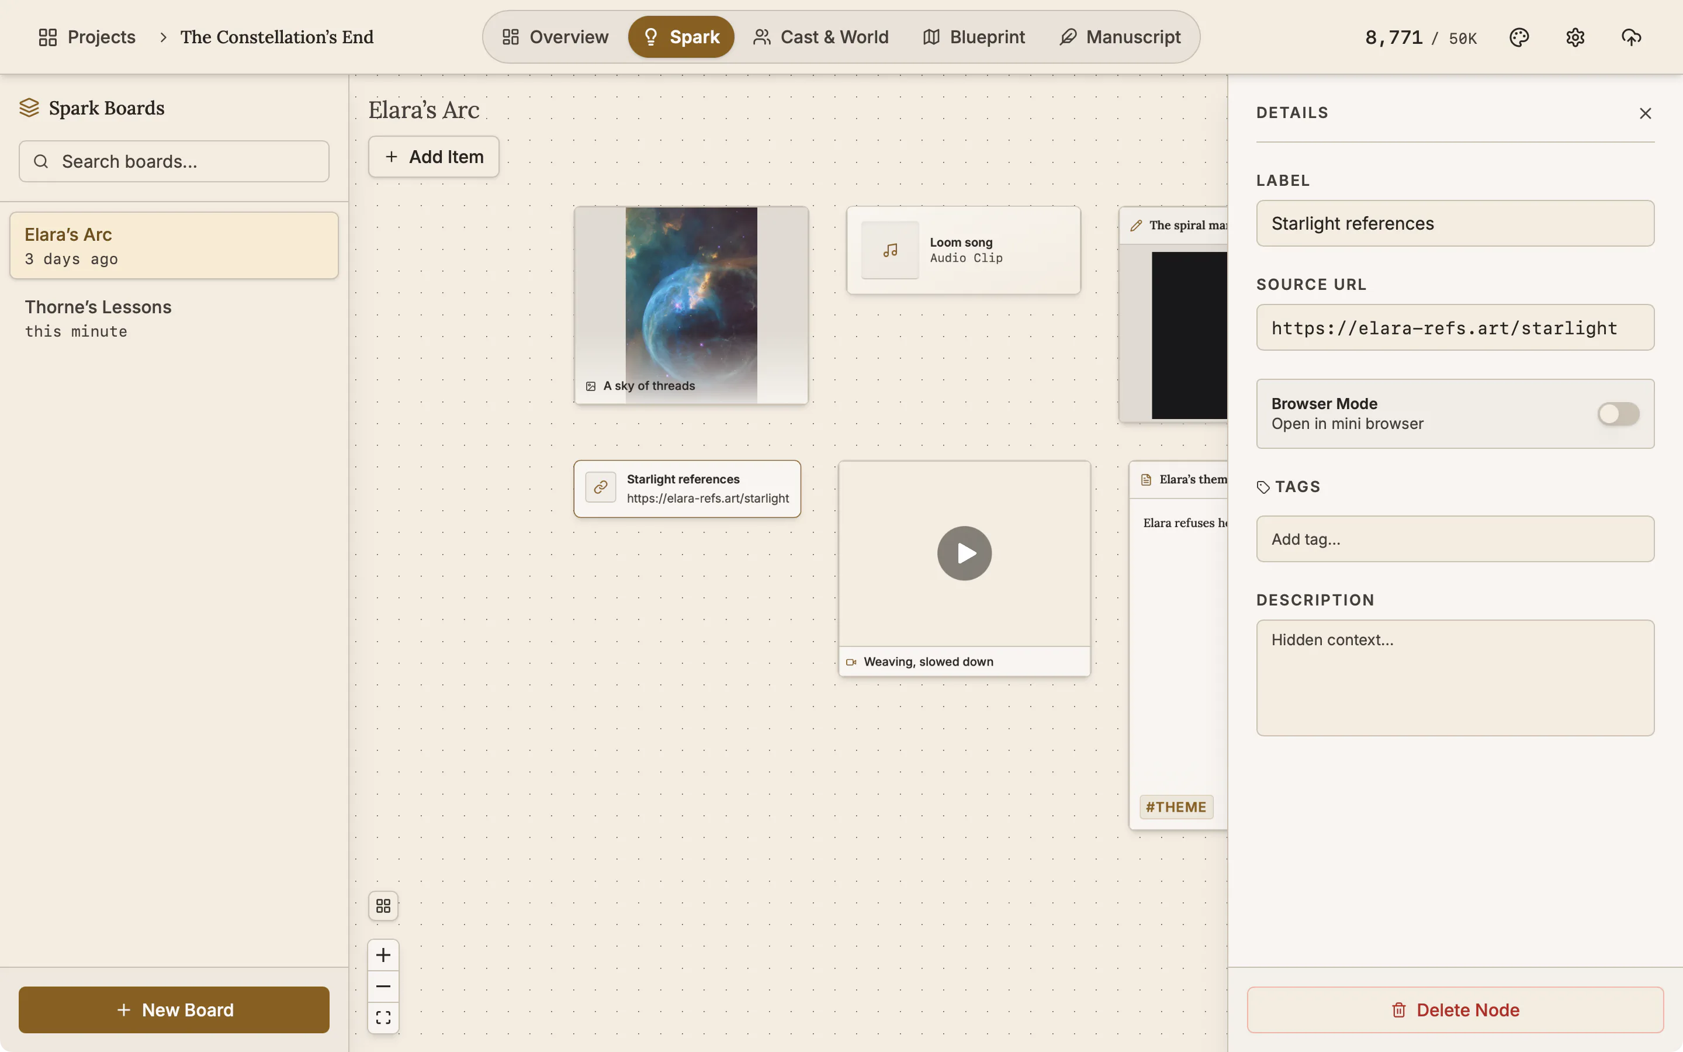Click the Description text area
This screenshot has height=1052, width=1683.
tap(1455, 678)
